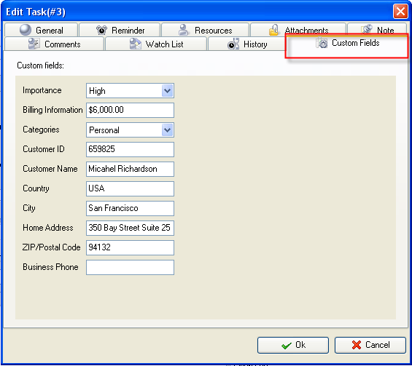Expand the Importance dropdown arrow
The image size is (412, 366).
coord(168,91)
